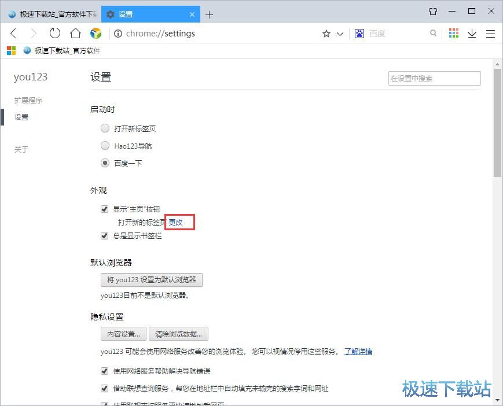Go back with the back arrow

(x=13, y=33)
